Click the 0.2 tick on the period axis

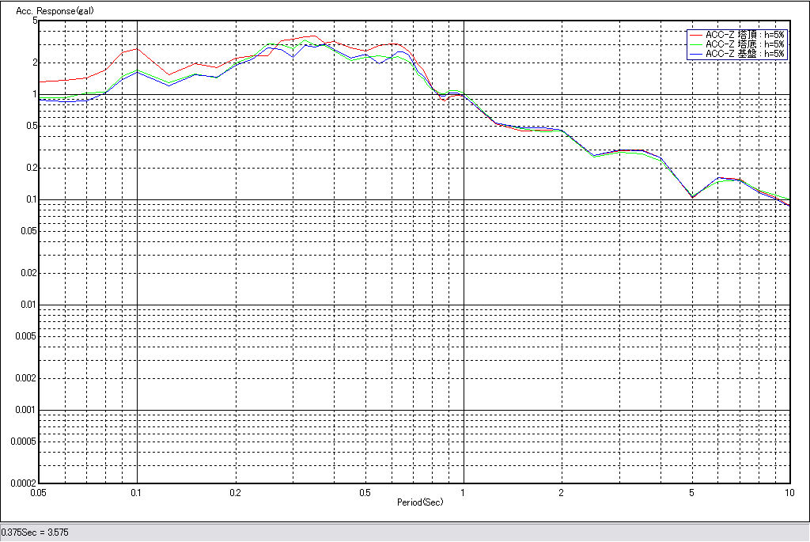coord(235,492)
